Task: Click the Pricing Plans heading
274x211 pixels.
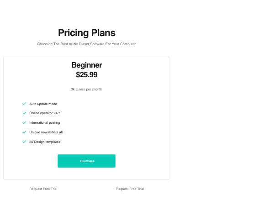Action: [x=87, y=33]
